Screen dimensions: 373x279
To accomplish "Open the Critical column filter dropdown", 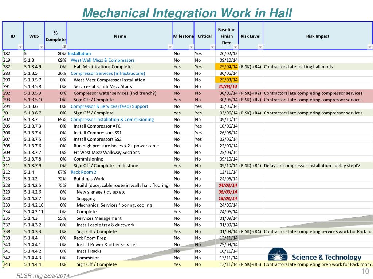I will (x=212, y=47).
